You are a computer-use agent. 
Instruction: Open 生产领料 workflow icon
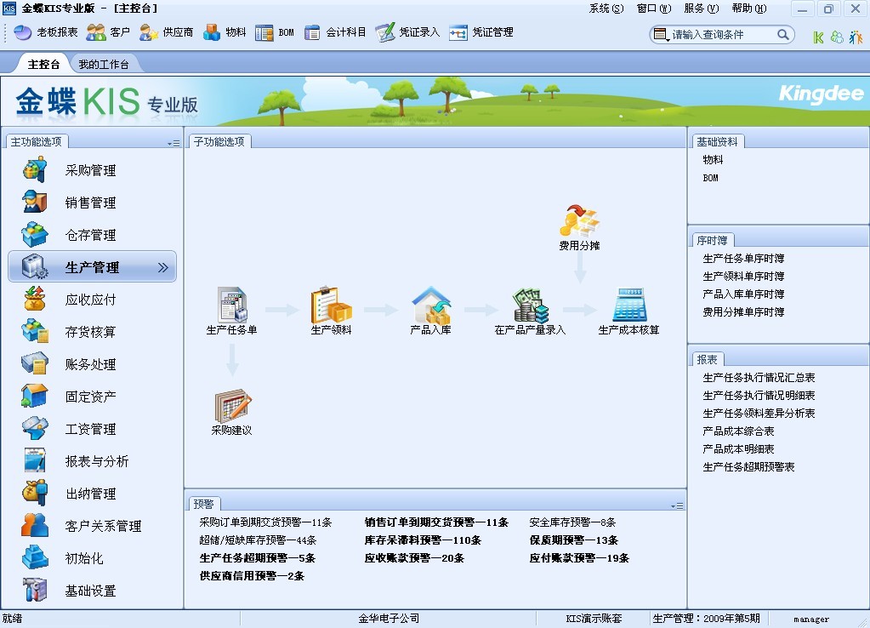331,305
